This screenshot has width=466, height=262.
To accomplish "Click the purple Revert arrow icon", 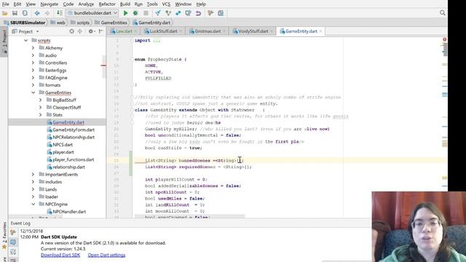I will [x=198, y=13].
